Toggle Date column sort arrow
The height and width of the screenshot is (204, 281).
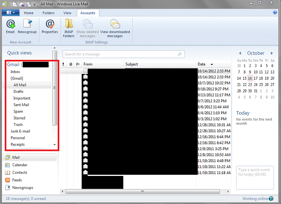tap(212, 64)
